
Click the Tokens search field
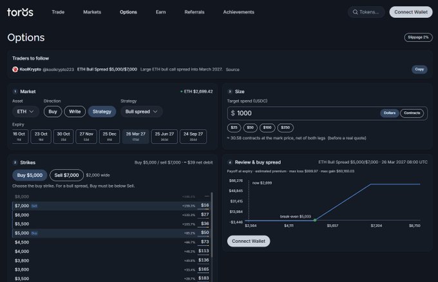point(367,12)
